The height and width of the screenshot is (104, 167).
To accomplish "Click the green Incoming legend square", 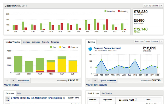I will 105,11.
